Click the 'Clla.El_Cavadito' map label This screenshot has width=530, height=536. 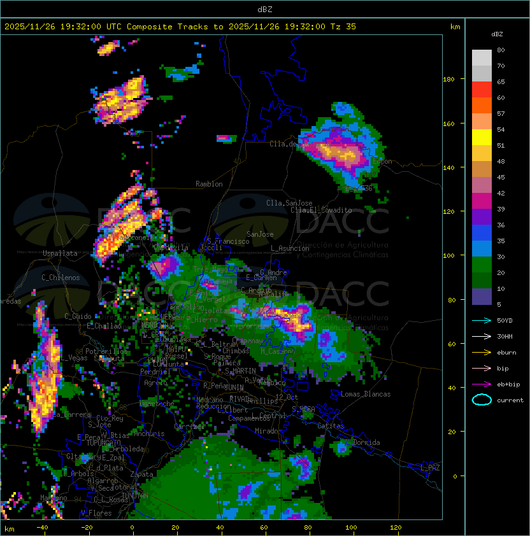[x=321, y=210]
